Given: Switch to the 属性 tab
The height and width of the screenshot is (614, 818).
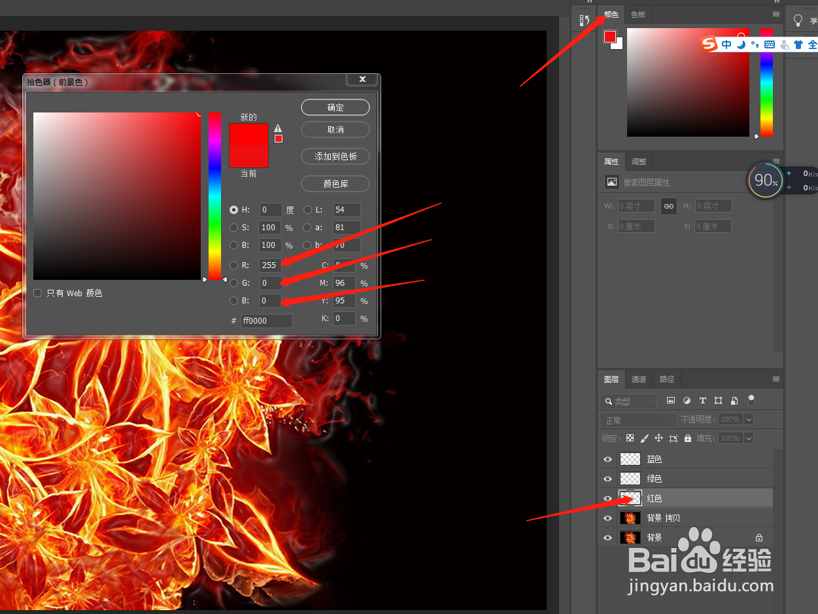Looking at the screenshot, I should click(x=611, y=162).
